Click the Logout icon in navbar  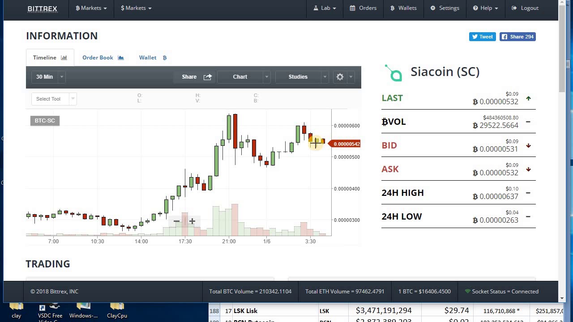pyautogui.click(x=514, y=8)
